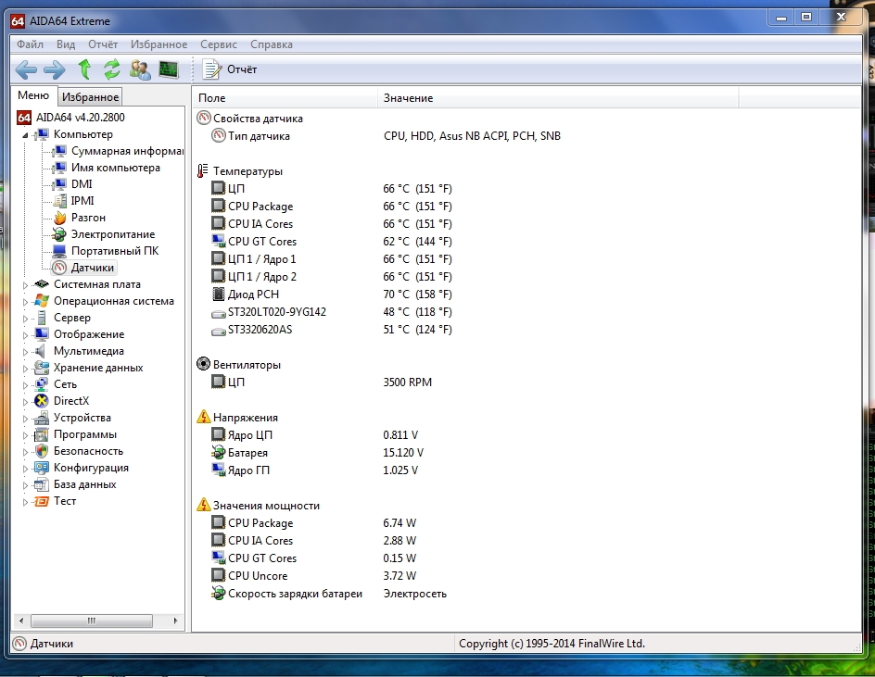
Task: Expand the Безопасность tree node
Action: tap(25, 452)
